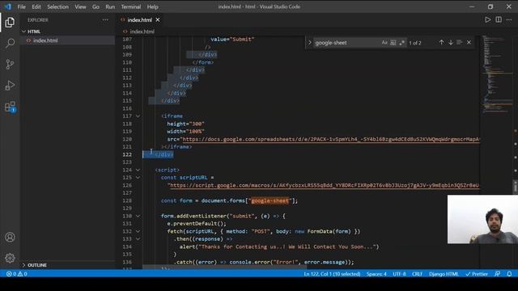Toggle Match Whole Word in find widget

(393, 43)
